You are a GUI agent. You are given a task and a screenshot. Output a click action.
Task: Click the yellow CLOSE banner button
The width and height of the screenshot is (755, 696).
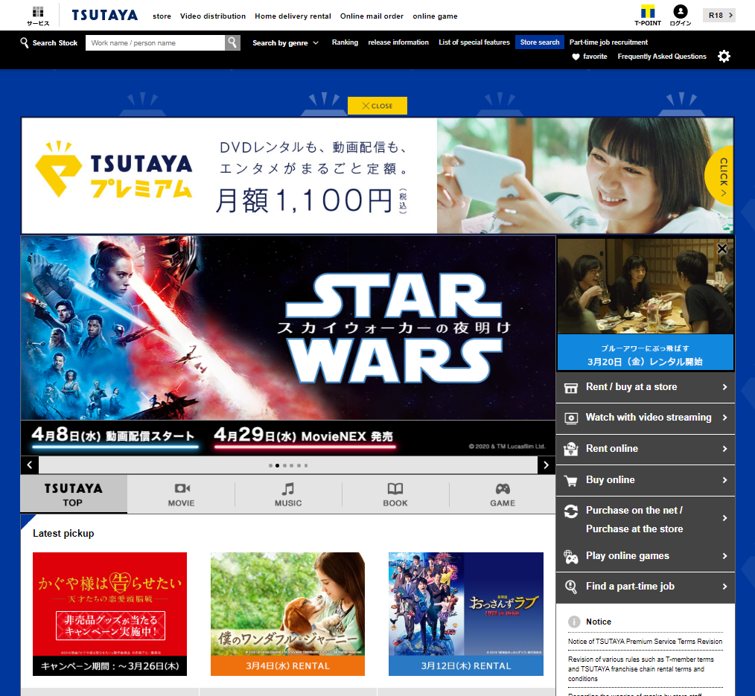click(x=377, y=106)
